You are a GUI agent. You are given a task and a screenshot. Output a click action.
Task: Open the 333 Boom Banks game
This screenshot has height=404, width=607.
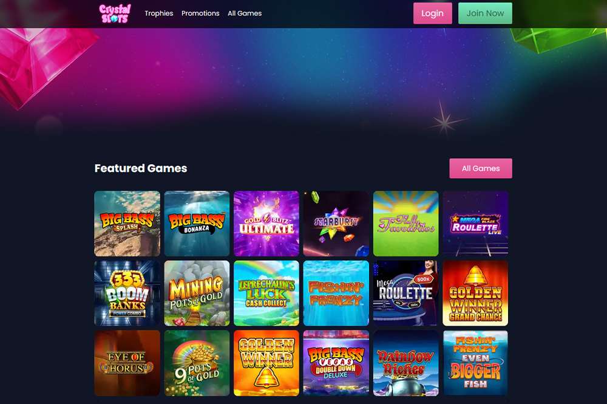point(127,293)
